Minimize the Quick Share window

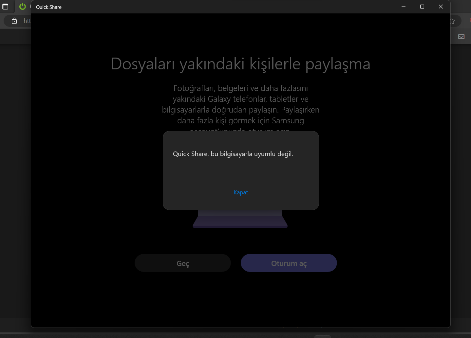(404, 7)
